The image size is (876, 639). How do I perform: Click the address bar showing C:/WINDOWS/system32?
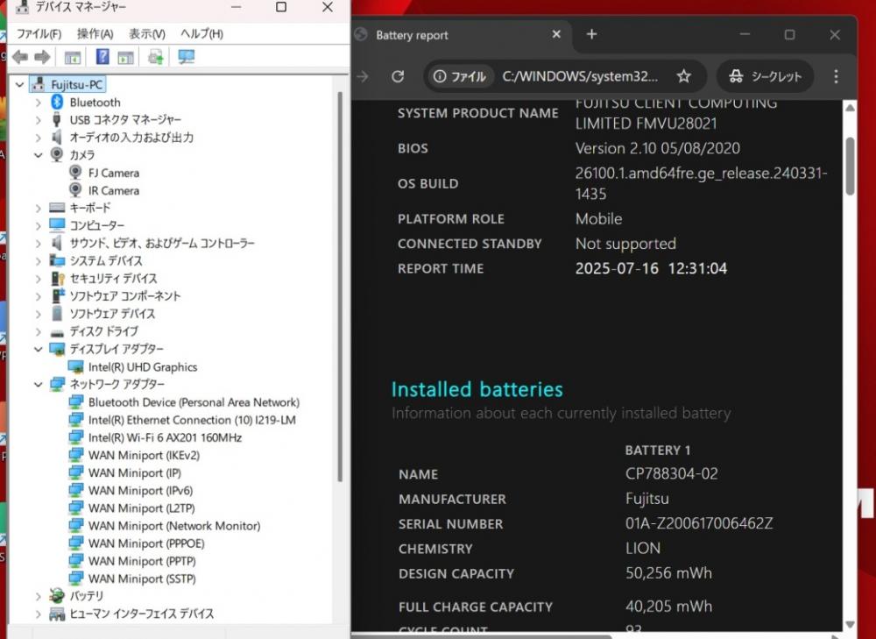(x=580, y=76)
